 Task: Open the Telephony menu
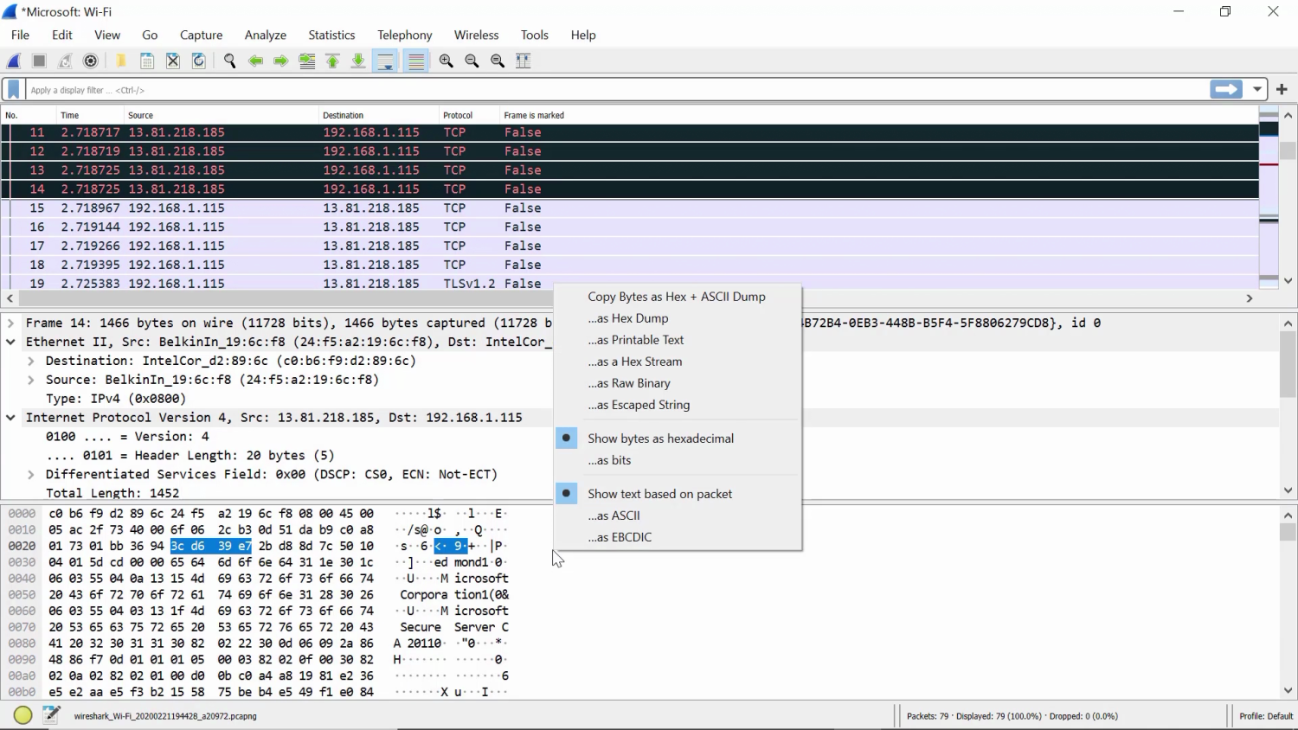click(x=404, y=35)
